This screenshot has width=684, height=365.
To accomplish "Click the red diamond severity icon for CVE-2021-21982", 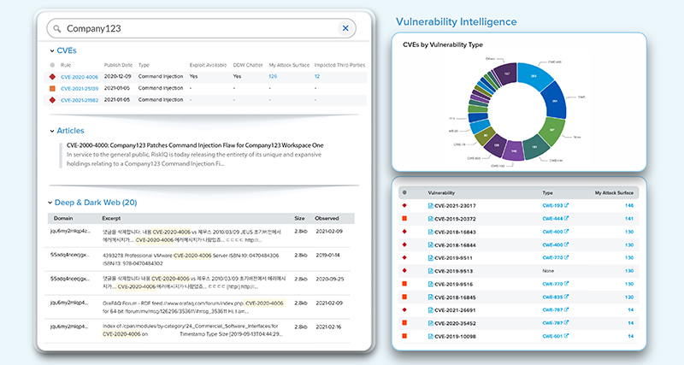I will [52, 100].
